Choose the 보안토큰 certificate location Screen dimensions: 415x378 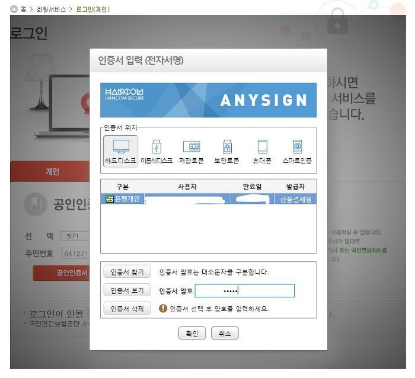point(227,151)
